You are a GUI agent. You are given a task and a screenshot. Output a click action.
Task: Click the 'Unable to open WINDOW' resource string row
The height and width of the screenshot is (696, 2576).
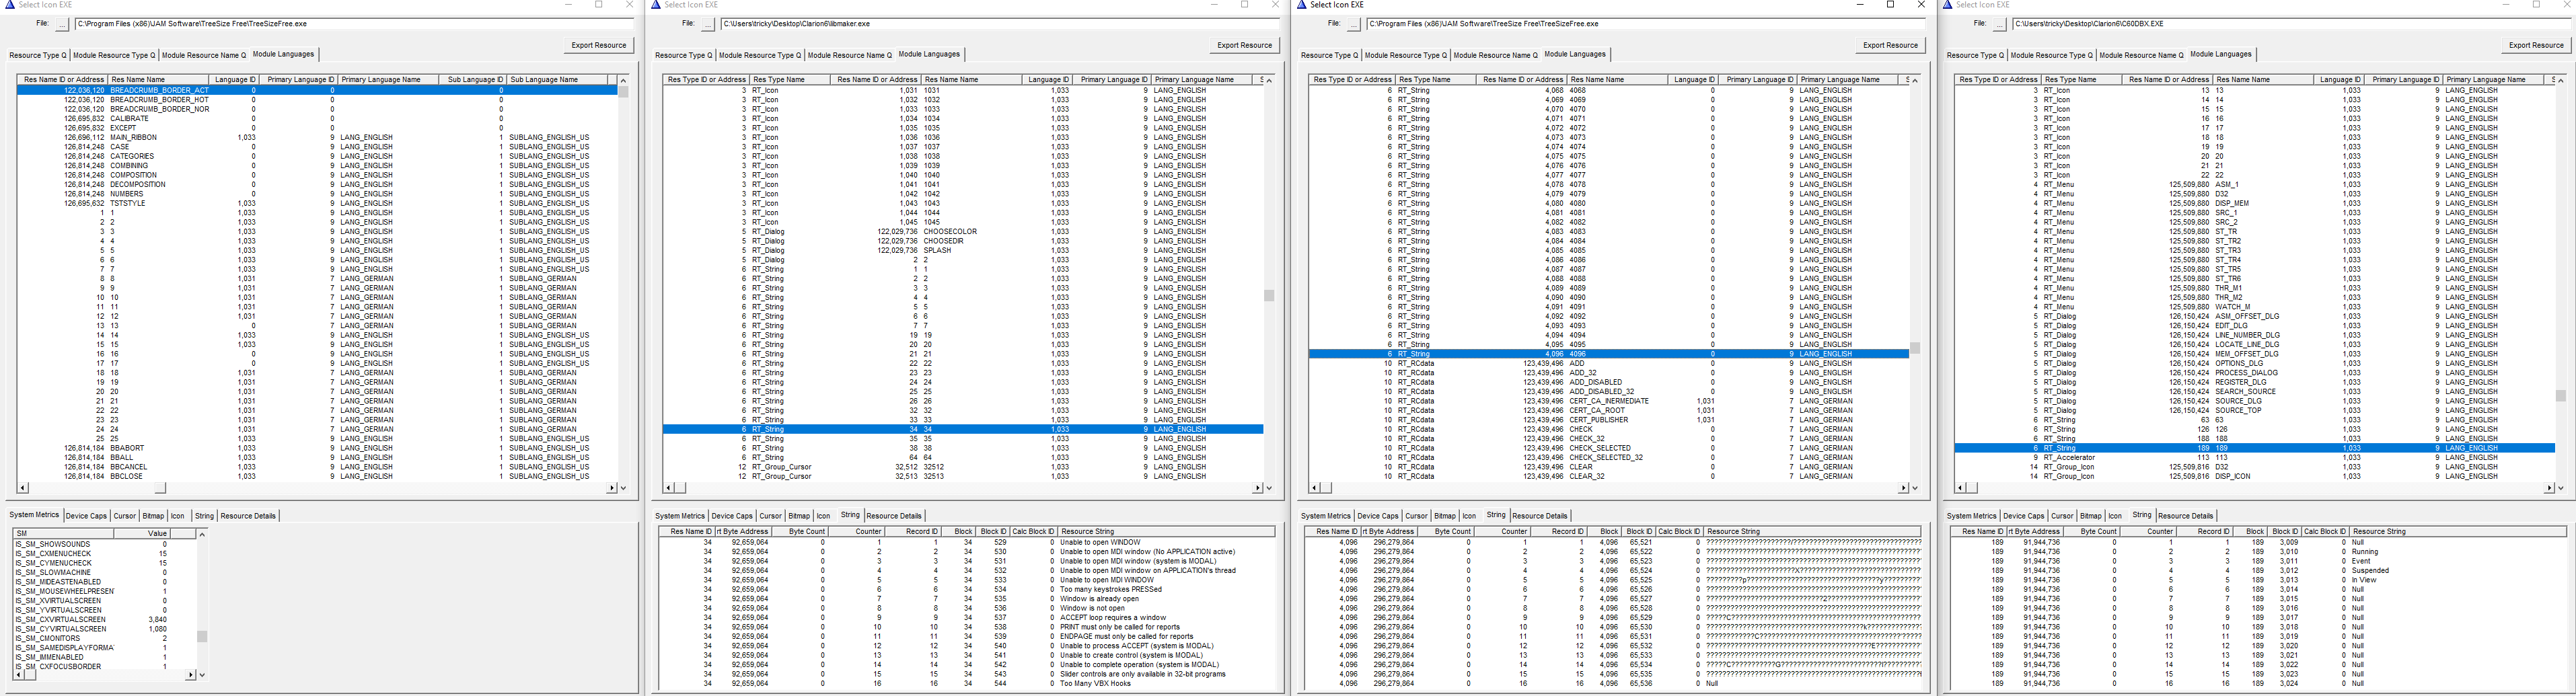(1099, 542)
